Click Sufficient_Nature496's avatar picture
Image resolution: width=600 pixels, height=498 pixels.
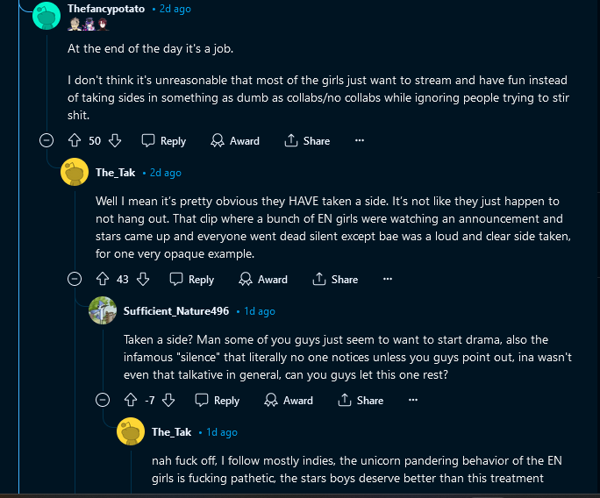click(103, 310)
